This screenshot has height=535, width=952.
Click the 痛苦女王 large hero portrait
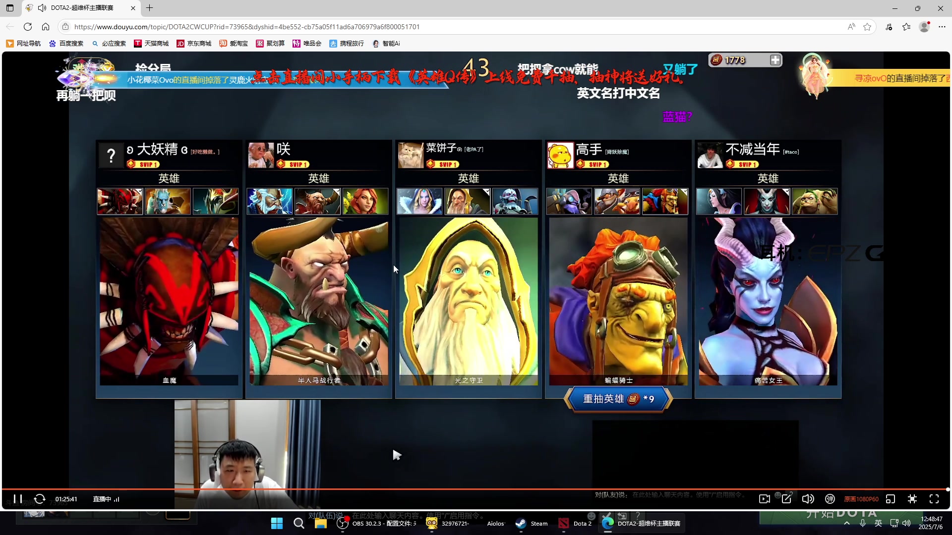(768, 301)
